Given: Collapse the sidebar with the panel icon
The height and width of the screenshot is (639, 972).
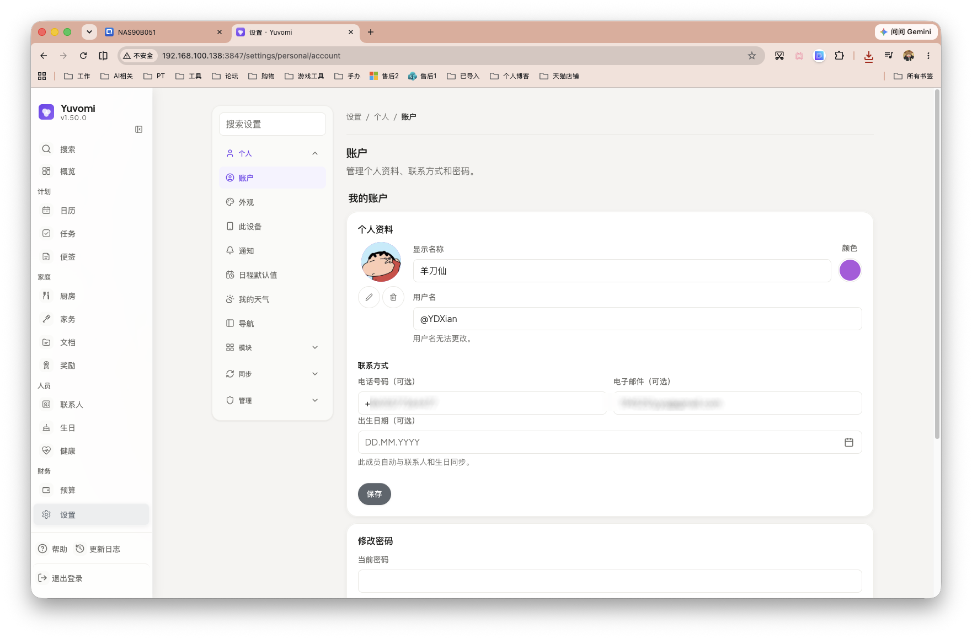Looking at the screenshot, I should tap(139, 129).
